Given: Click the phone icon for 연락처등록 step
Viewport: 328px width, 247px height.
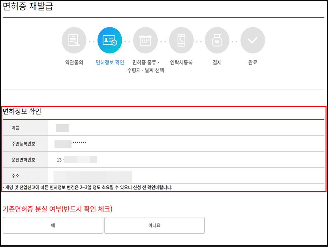Looking at the screenshot, I should tap(182, 40).
